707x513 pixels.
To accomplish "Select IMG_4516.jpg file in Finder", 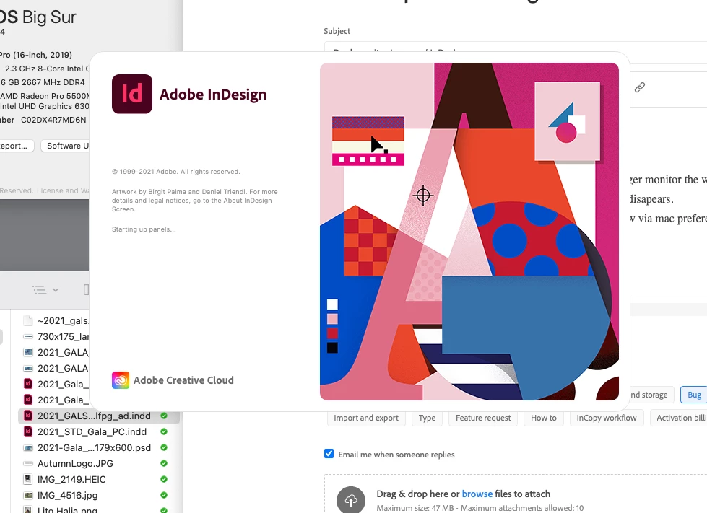I will (x=68, y=496).
